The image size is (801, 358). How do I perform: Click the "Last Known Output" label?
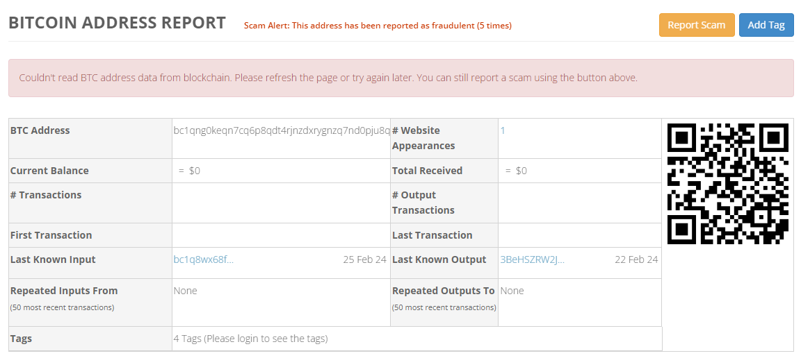439,259
